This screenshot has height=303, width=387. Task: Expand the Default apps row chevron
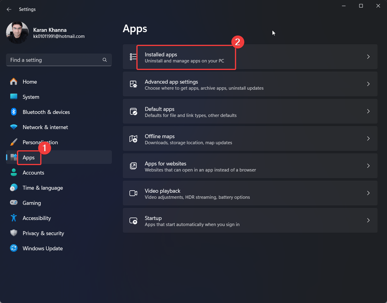[368, 111]
